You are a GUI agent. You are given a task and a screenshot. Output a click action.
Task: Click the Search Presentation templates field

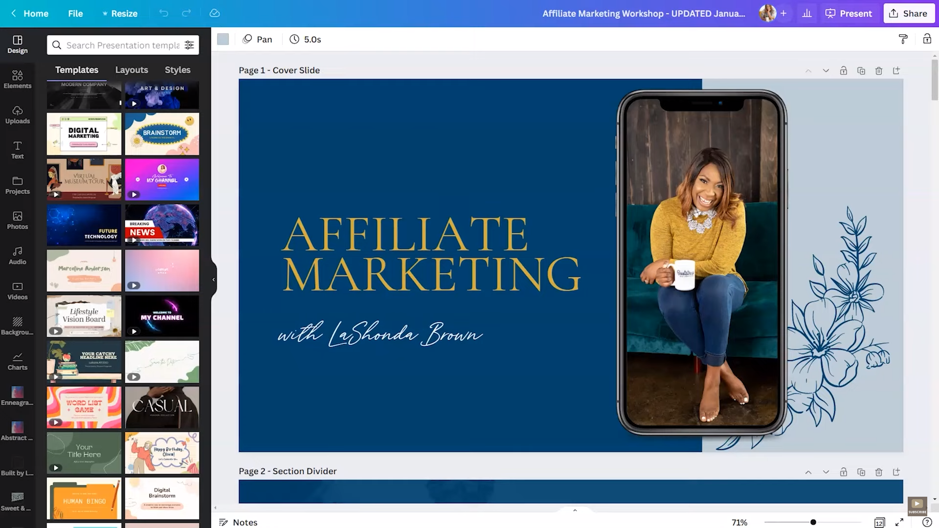point(123,45)
